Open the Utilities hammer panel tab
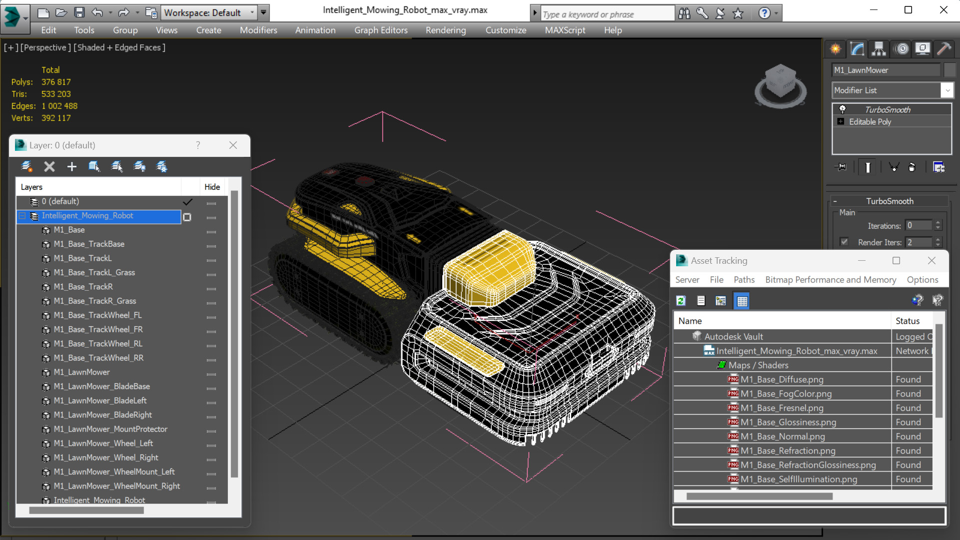This screenshot has height=540, width=960. 944,49
